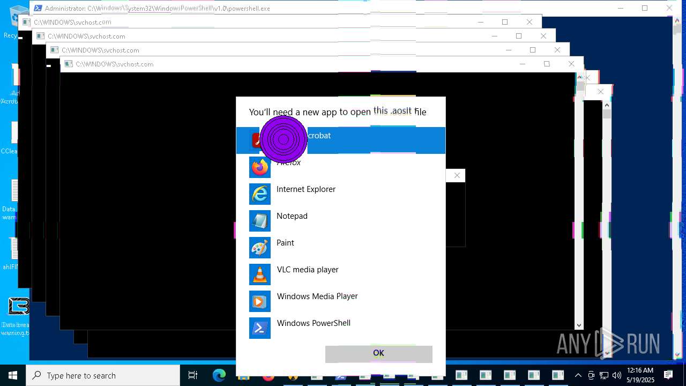Open the taskbar clock showing 12:16 AM
686x386 pixels.
pyautogui.click(x=640, y=375)
